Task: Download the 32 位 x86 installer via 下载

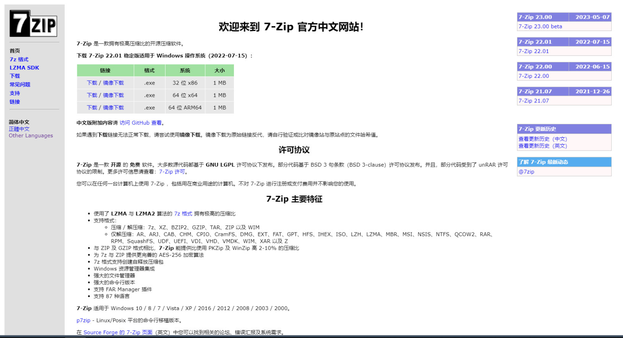Action: coord(92,83)
